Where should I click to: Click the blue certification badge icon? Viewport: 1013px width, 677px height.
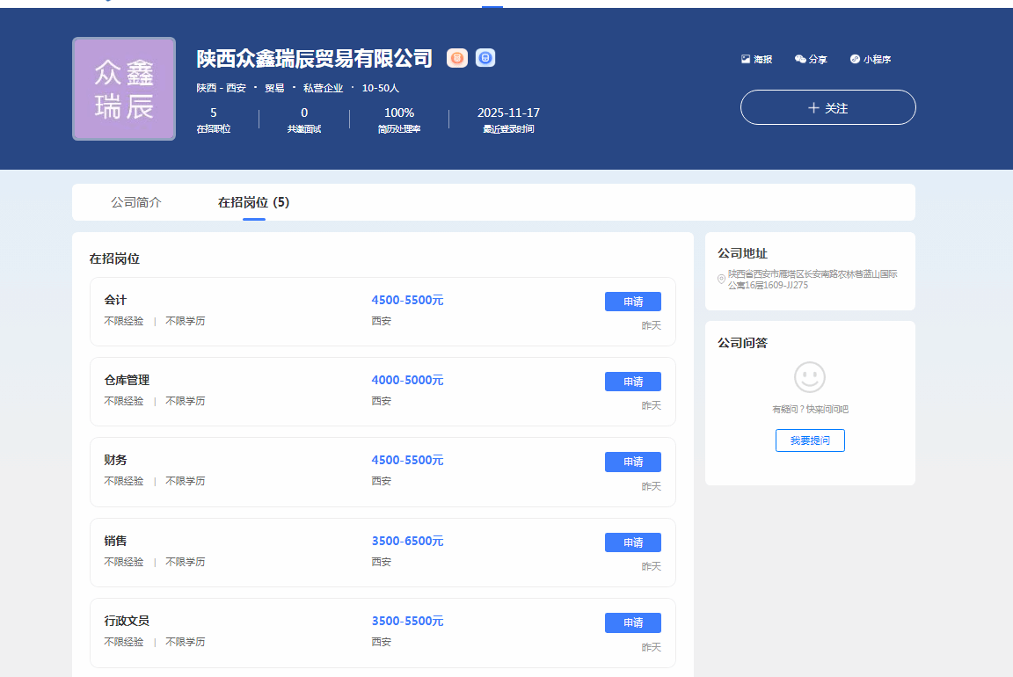485,58
